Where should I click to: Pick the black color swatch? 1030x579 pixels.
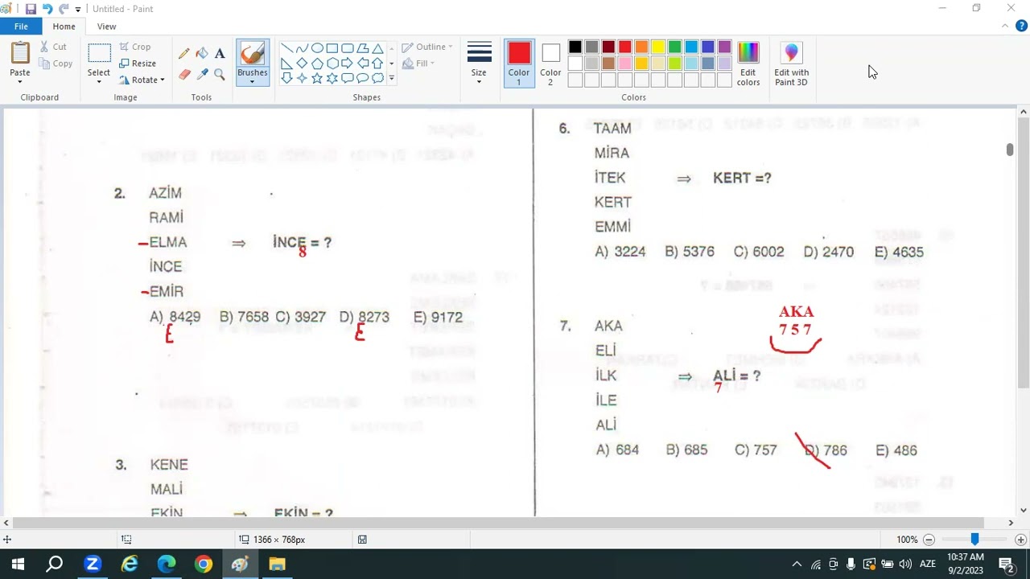pyautogui.click(x=575, y=47)
